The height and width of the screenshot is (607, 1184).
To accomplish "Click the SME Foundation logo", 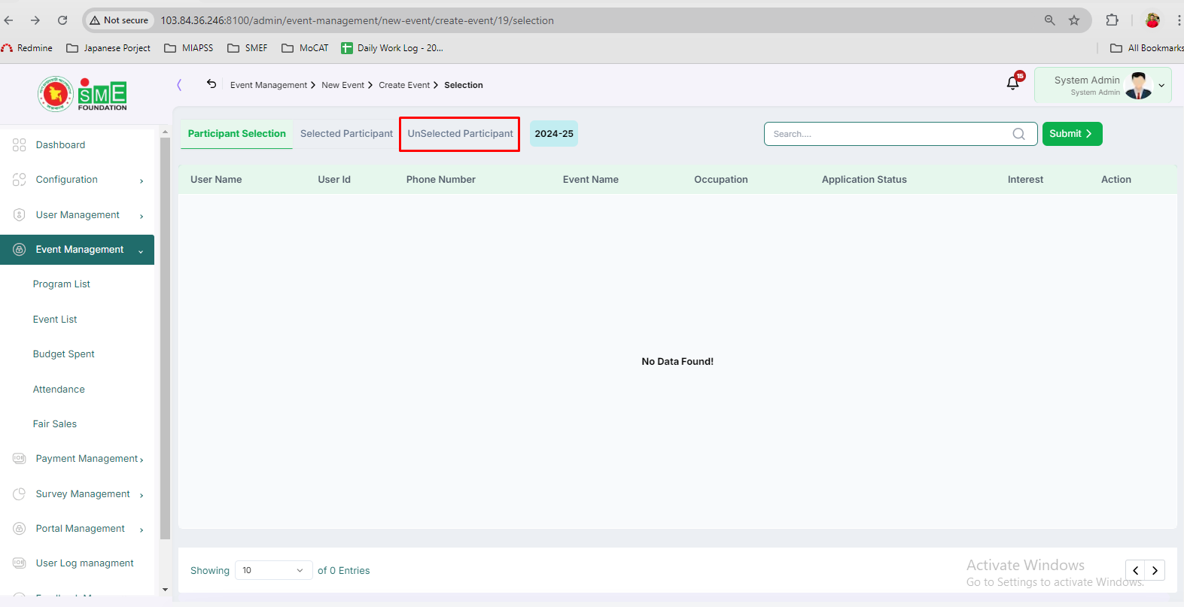I will pos(83,94).
